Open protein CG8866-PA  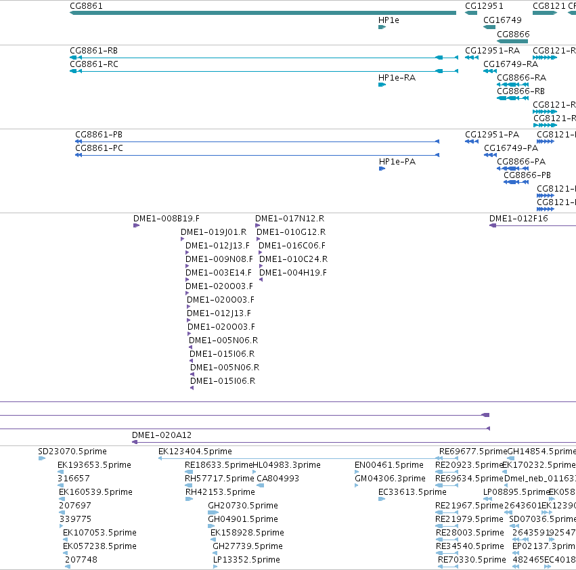click(512, 169)
